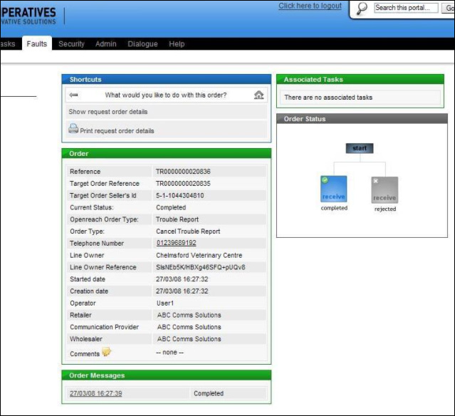455x416 pixels.
Task: Select reference value TR0000000020836
Action: pyautogui.click(x=183, y=172)
